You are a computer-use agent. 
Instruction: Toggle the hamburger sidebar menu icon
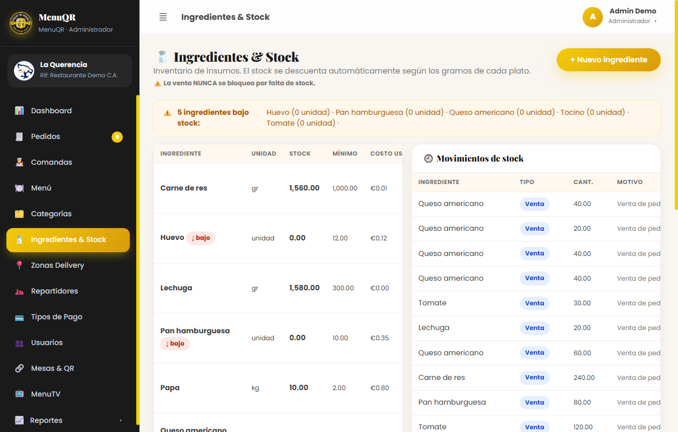click(x=163, y=17)
